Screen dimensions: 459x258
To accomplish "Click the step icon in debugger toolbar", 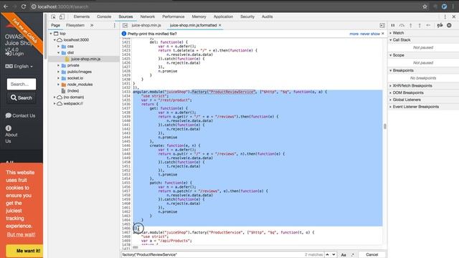I will (x=428, y=26).
